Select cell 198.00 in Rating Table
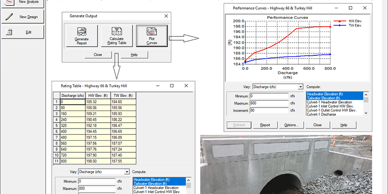Viewport: 388px width, 194px height. 98,161
